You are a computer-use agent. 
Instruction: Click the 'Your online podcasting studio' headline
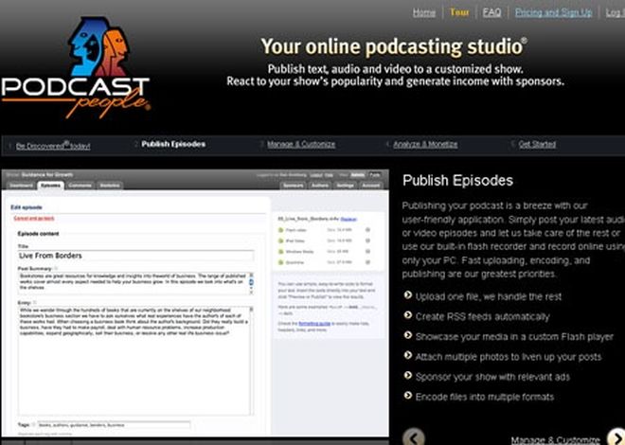coord(394,46)
